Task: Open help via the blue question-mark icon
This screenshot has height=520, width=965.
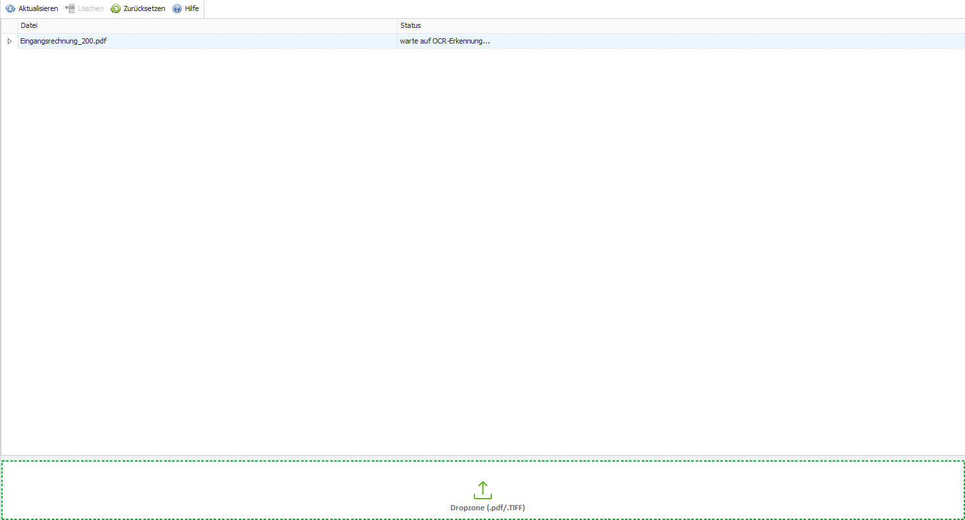Action: tap(177, 8)
